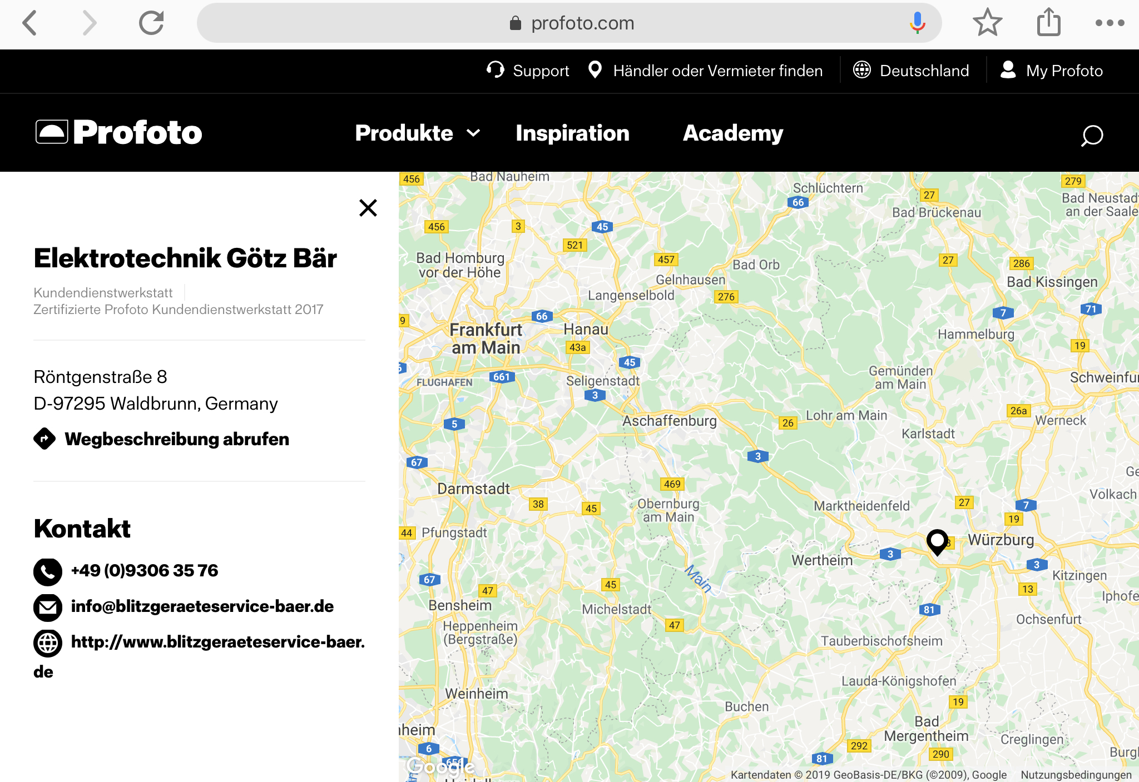
Task: Click the Wertheim label on the map
Action: 822,560
